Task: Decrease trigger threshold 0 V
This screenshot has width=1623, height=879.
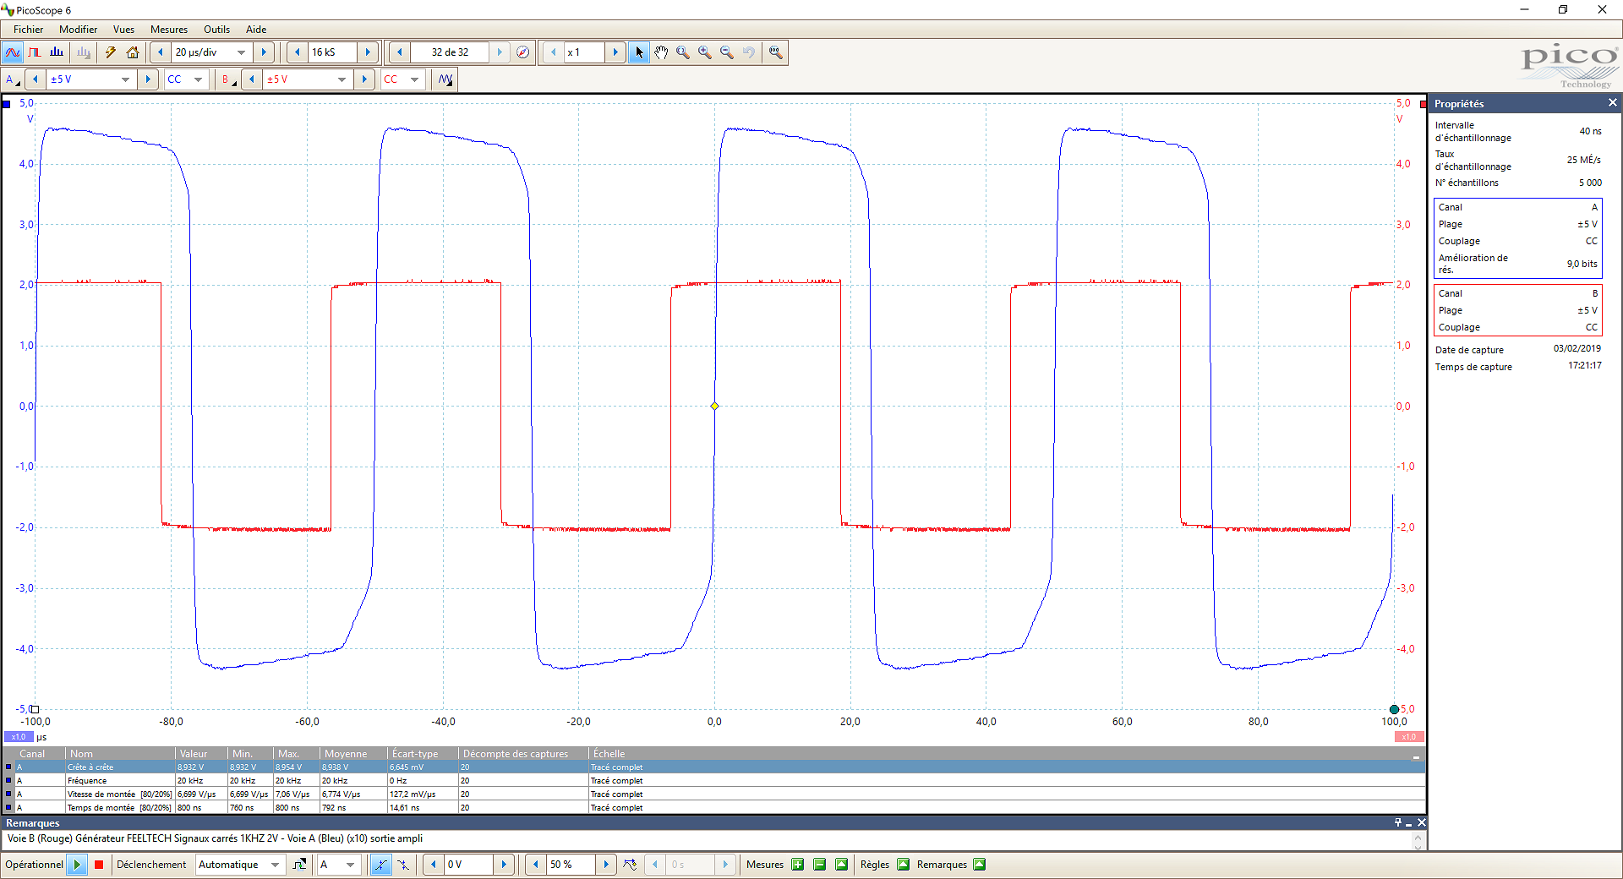Action: (434, 865)
